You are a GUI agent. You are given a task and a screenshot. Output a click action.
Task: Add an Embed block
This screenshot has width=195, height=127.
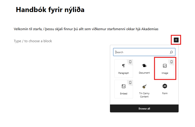point(123,86)
